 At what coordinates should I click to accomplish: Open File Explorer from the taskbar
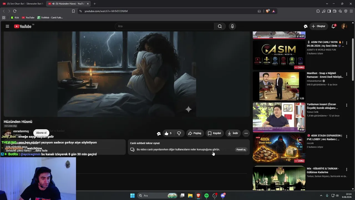[x=190, y=196]
